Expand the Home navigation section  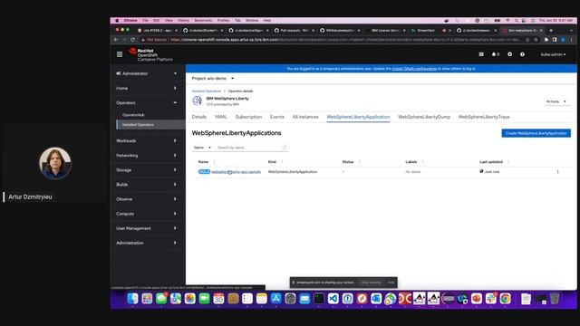[147, 89]
